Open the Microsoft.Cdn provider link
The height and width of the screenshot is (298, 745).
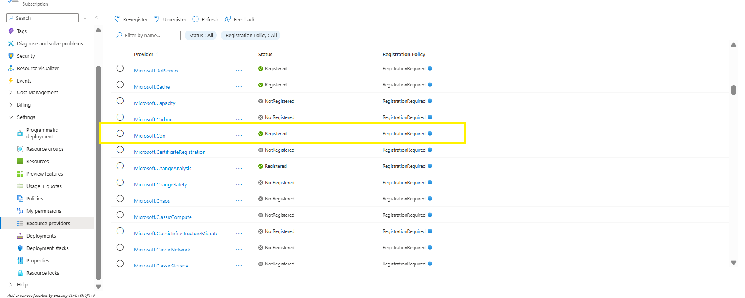(150, 136)
